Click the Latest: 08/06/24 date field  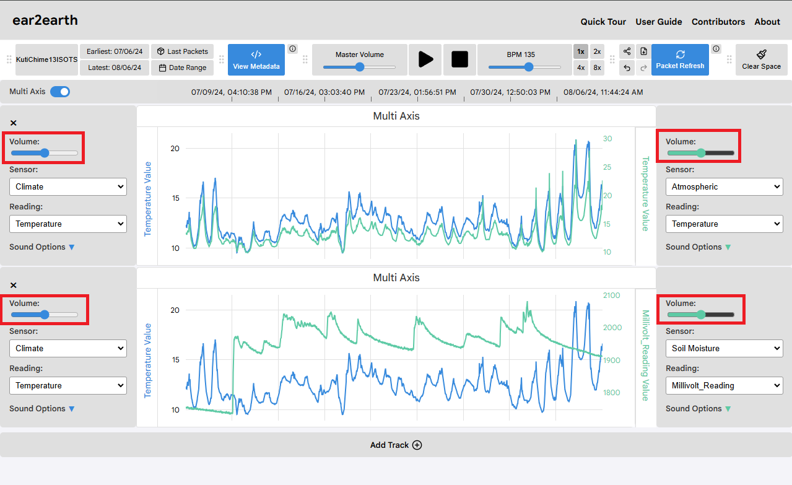tap(115, 68)
